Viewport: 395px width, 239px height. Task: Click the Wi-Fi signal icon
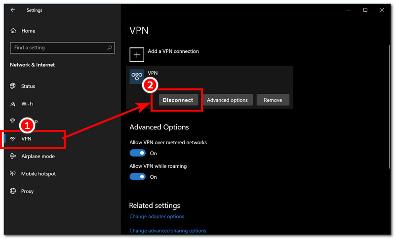tap(13, 104)
